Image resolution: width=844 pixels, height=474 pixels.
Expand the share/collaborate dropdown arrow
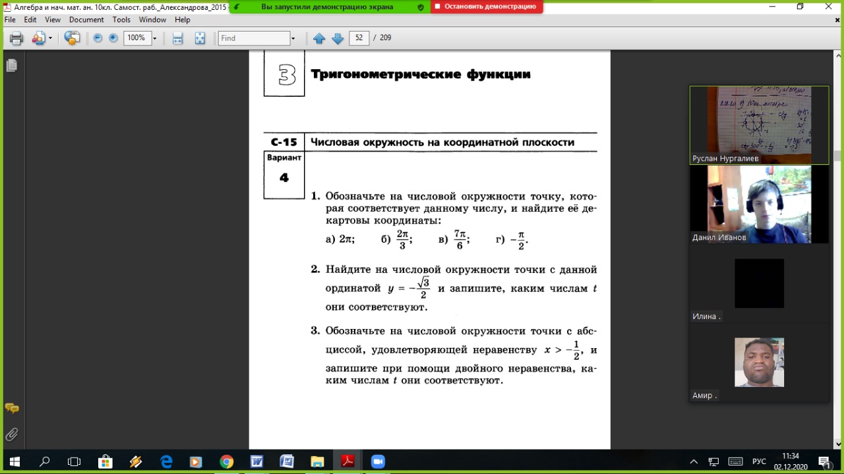50,38
